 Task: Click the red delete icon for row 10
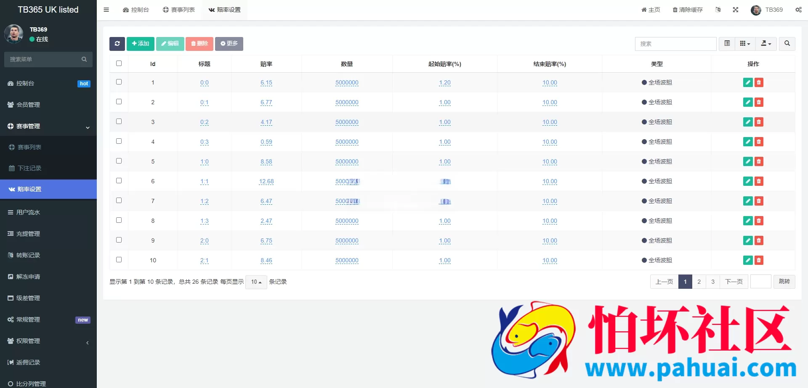pyautogui.click(x=759, y=260)
